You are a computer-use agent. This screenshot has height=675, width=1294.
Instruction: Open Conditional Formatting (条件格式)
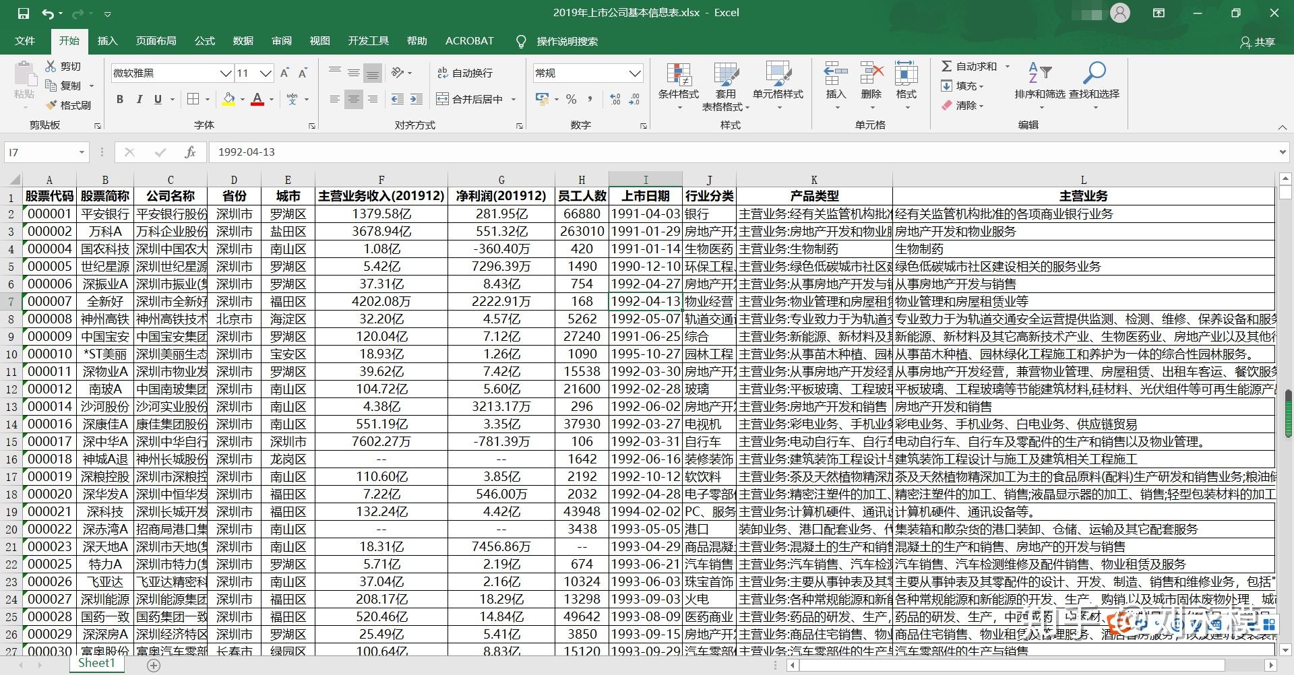coord(679,86)
